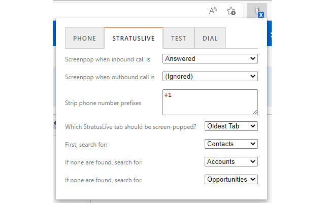The image size is (325, 203).
Task: Click the 'First, search for:' label
Action: 86,145
